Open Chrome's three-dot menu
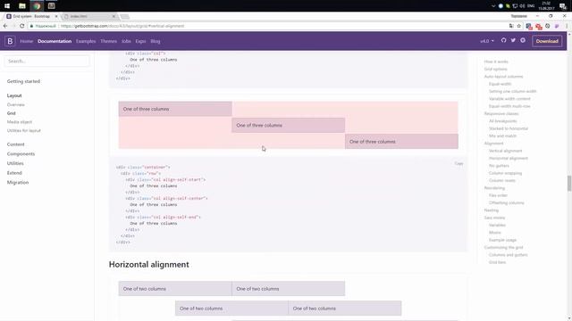Screen dimensions: 572x321 pyautogui.click(x=567, y=26)
